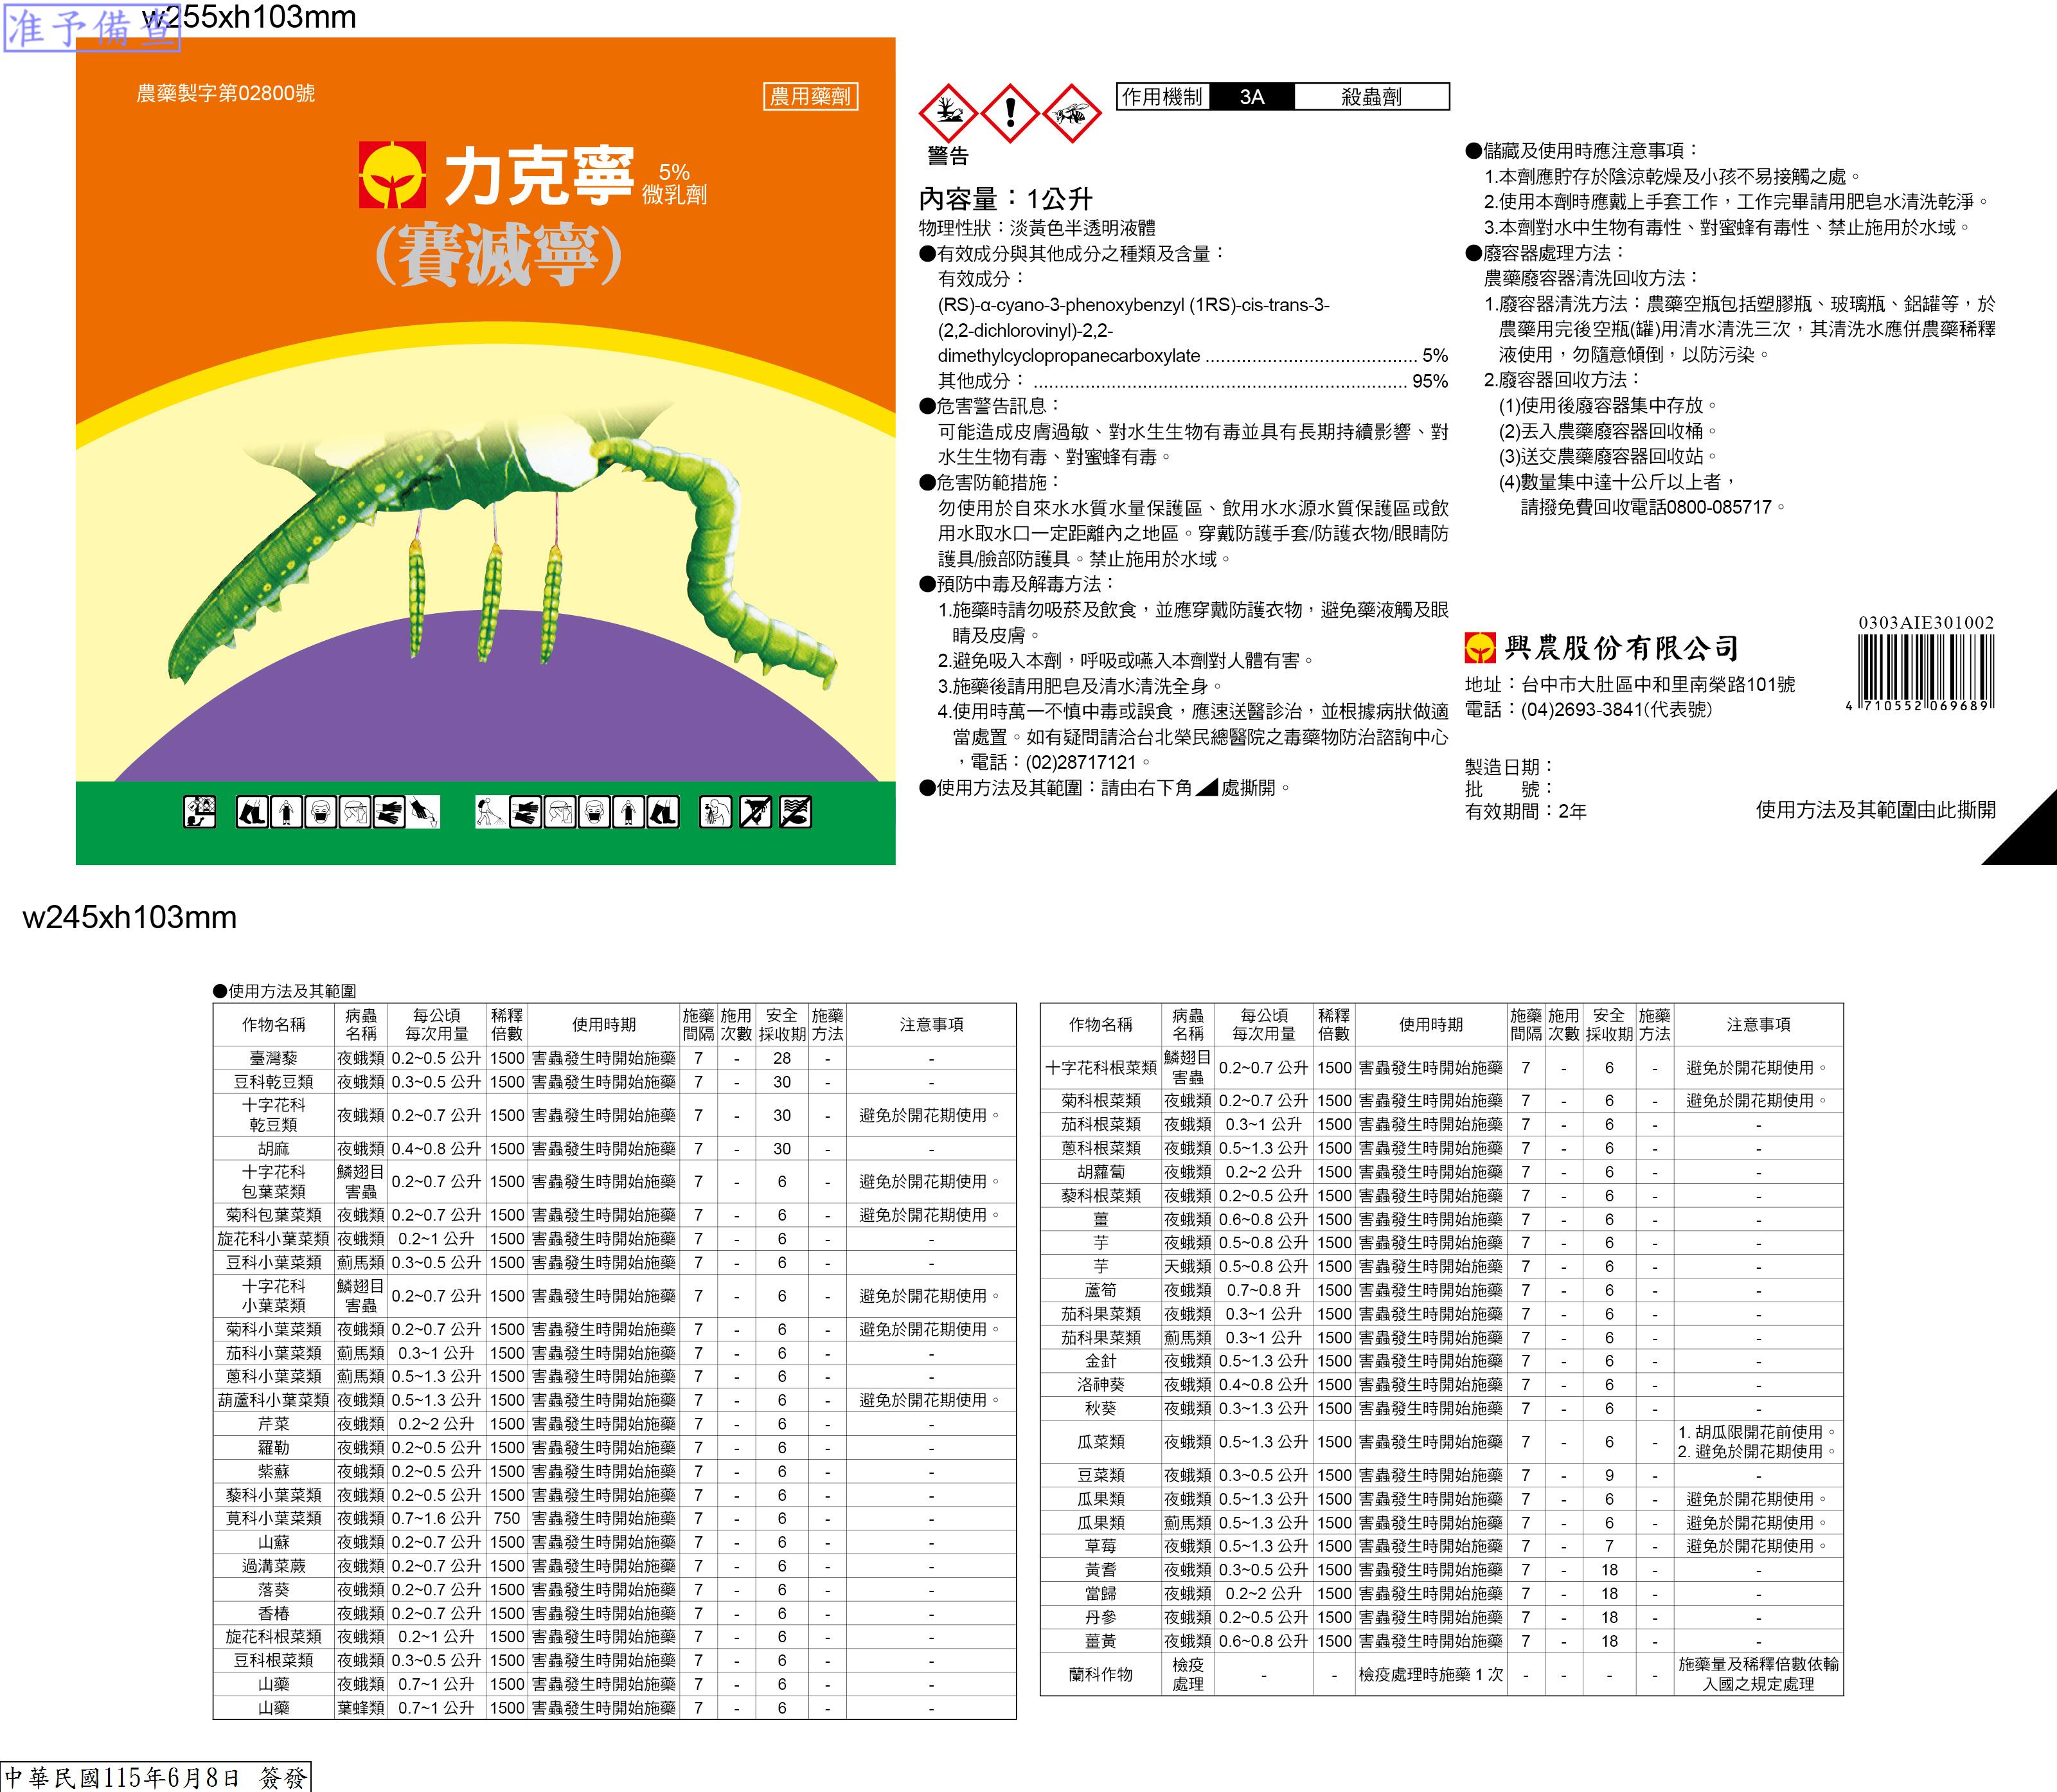Click the 有效期間：2年 text
The height and width of the screenshot is (1792, 2057).
pyautogui.click(x=1526, y=811)
